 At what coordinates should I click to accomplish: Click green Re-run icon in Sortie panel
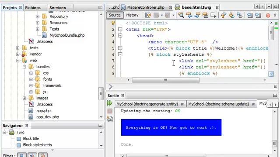point(110,103)
